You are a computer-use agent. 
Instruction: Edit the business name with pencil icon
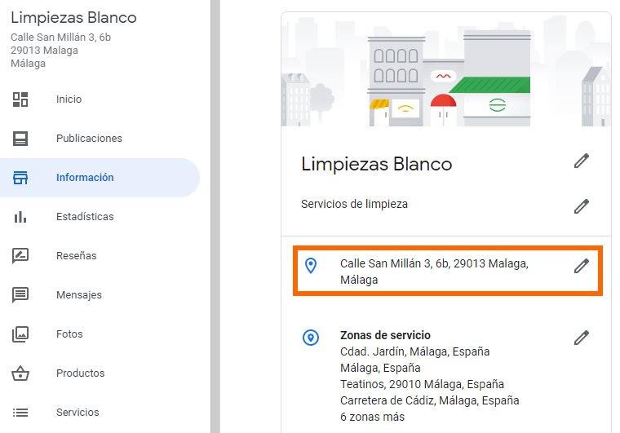[581, 161]
